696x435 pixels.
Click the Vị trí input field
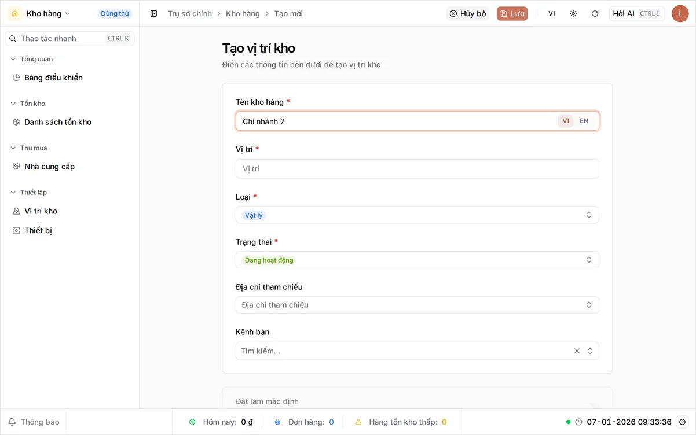coord(417,169)
